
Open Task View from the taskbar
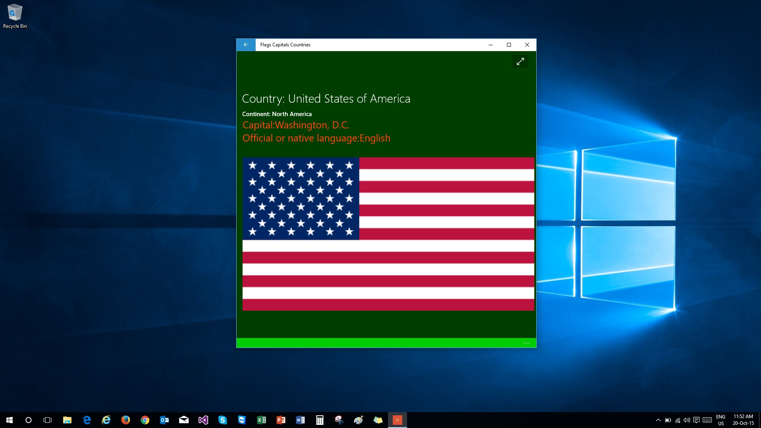[x=48, y=420]
